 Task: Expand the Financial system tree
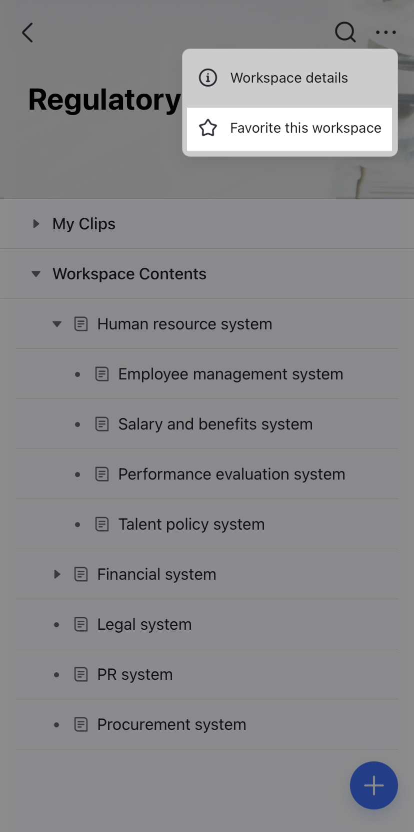point(57,574)
